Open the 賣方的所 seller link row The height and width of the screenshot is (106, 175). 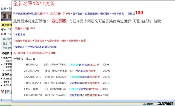pyautogui.click(x=7, y=39)
